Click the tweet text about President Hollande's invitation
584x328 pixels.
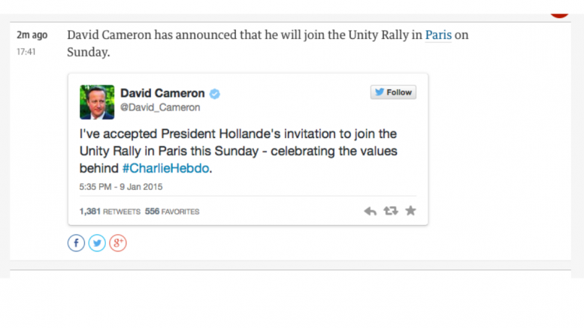tap(238, 151)
